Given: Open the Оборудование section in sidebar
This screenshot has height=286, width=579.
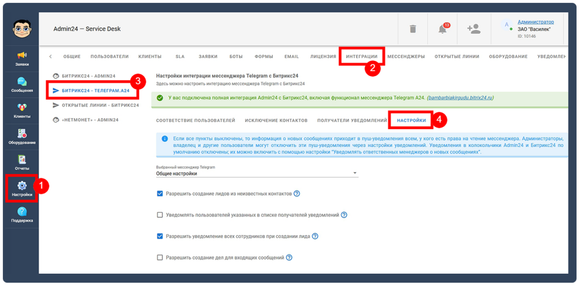Looking at the screenshot, I should (x=22, y=137).
